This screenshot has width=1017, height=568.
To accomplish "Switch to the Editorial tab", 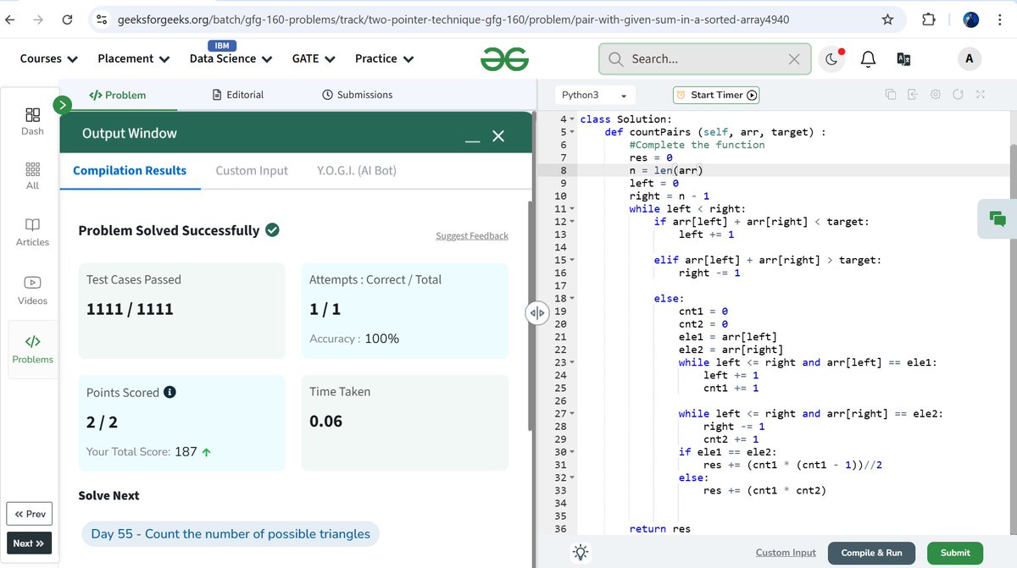I will pyautogui.click(x=238, y=95).
